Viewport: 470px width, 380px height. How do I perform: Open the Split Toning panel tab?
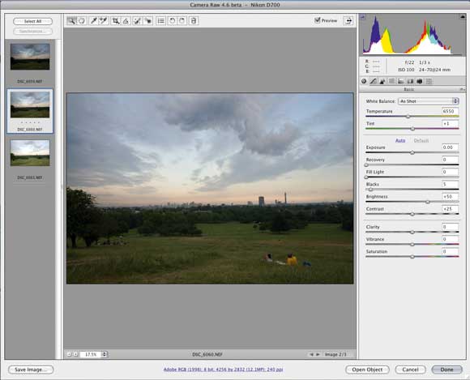(401, 81)
